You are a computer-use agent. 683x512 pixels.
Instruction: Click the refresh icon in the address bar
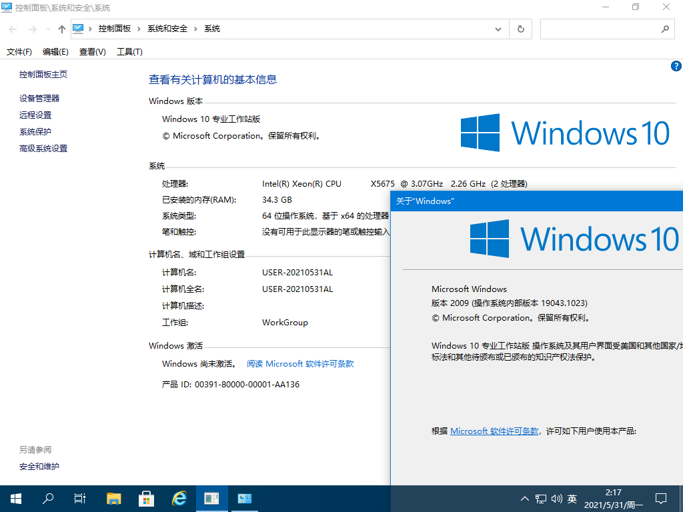point(520,29)
